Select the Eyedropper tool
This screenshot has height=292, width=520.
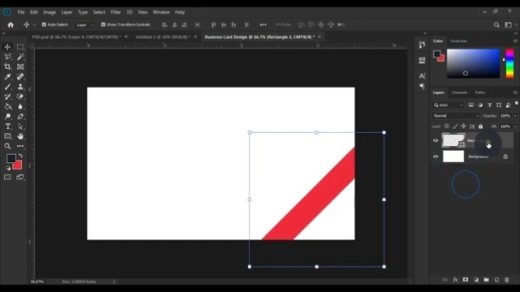tap(7, 77)
